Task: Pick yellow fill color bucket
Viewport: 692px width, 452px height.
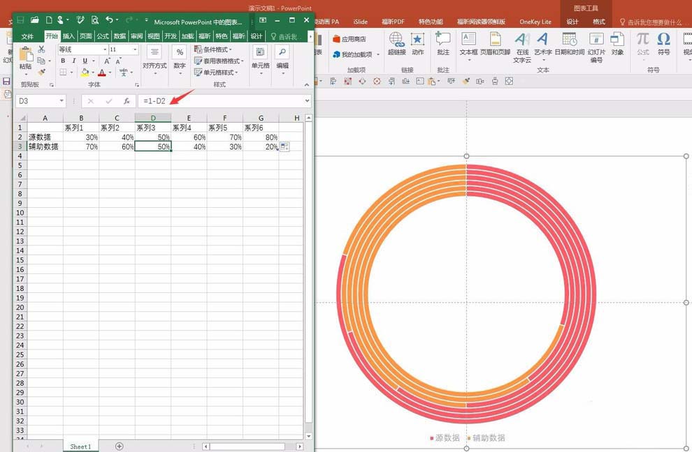Action: click(85, 73)
